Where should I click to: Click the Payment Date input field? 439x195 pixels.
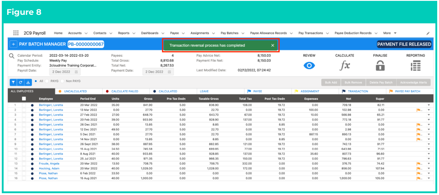(158, 72)
